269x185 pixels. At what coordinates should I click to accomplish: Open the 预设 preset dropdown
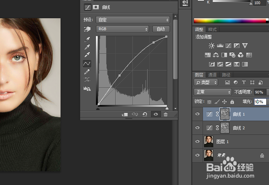pos(133,20)
